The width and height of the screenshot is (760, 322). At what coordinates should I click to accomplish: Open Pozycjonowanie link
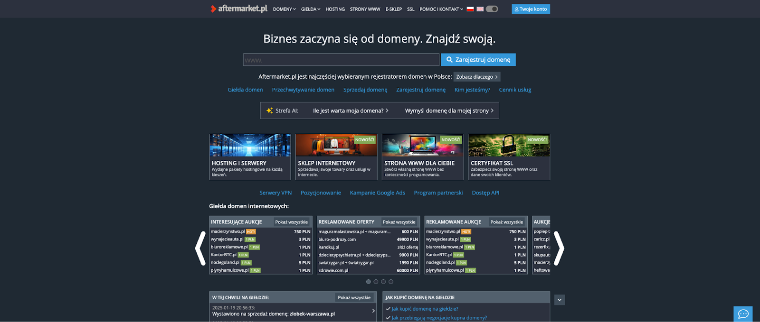click(321, 193)
